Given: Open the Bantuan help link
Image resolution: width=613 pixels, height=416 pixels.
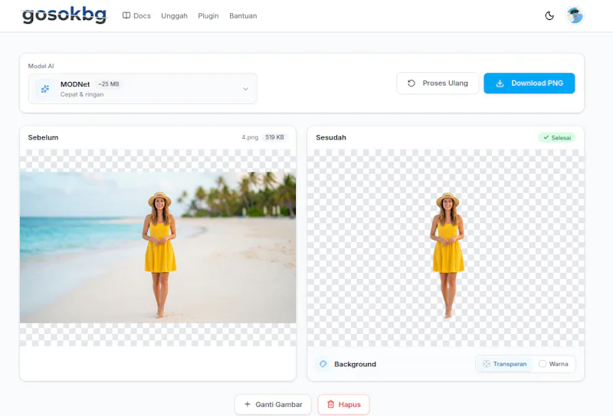Looking at the screenshot, I should (x=243, y=16).
